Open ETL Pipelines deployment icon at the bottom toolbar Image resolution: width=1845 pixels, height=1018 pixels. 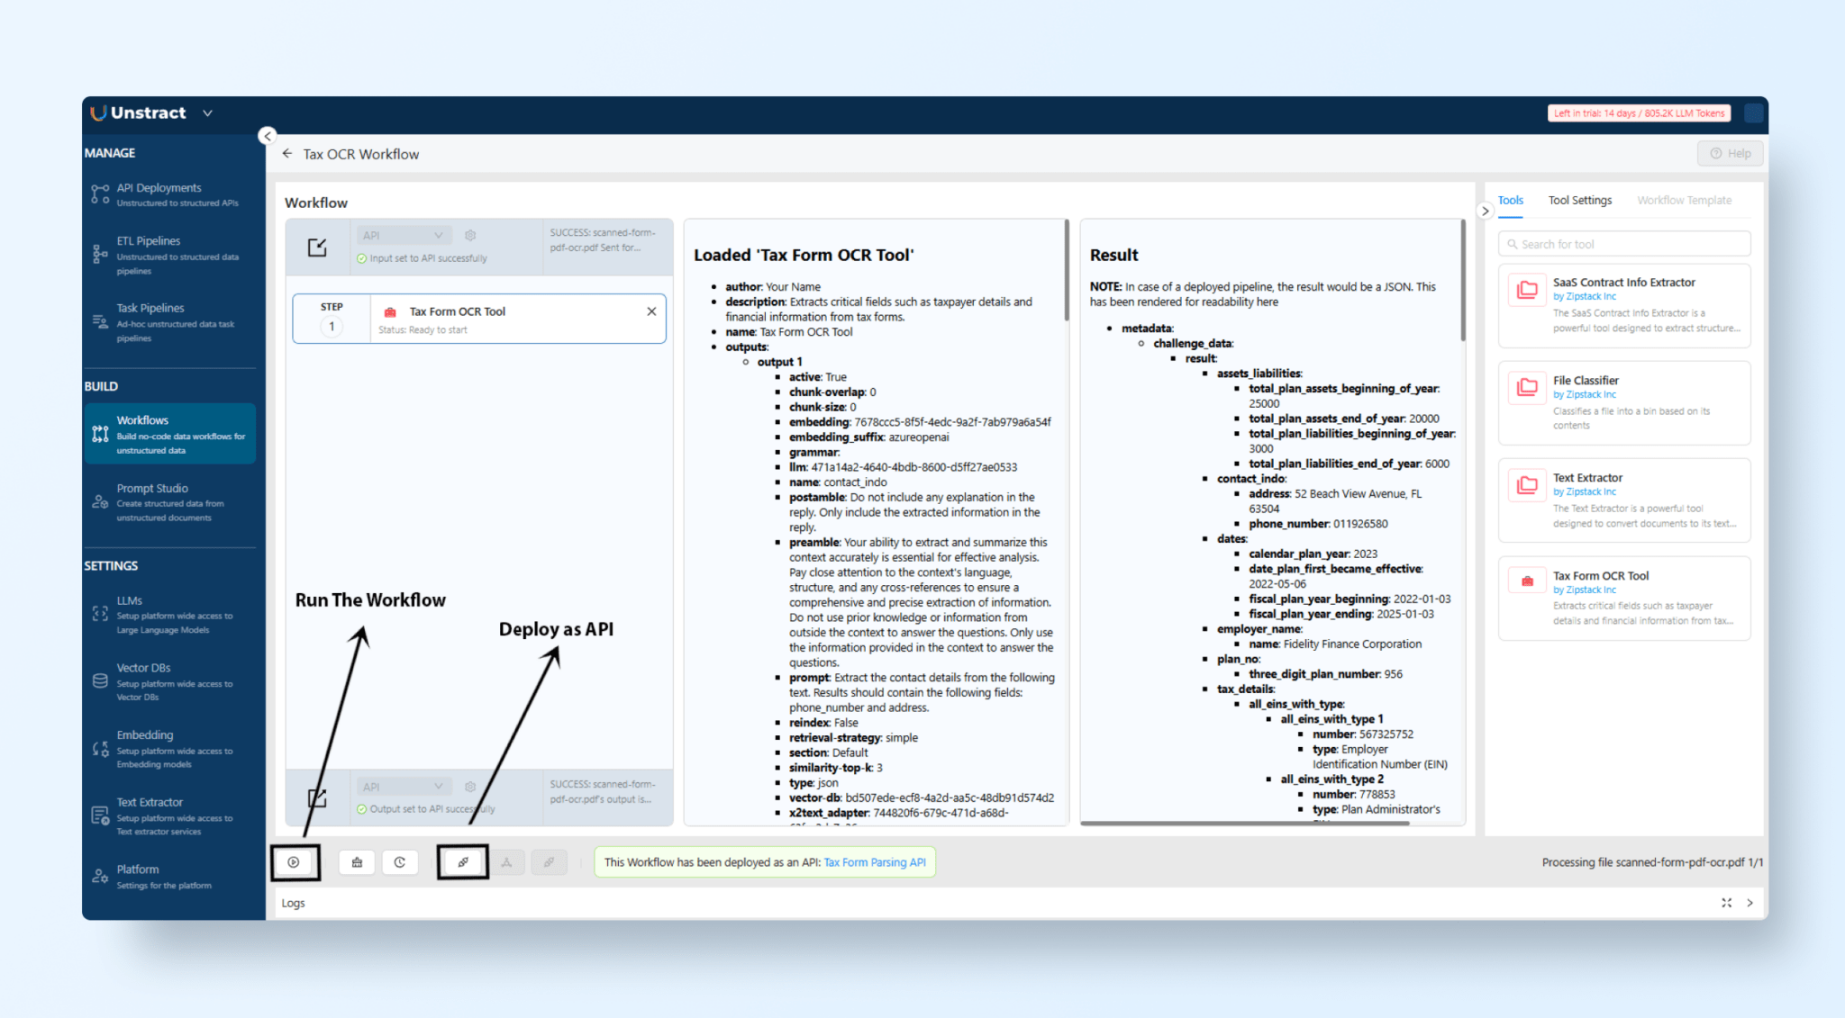(357, 861)
